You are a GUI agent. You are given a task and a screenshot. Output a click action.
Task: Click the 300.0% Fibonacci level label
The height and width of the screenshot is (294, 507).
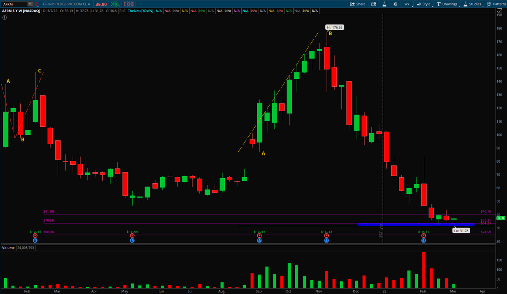tap(49, 232)
